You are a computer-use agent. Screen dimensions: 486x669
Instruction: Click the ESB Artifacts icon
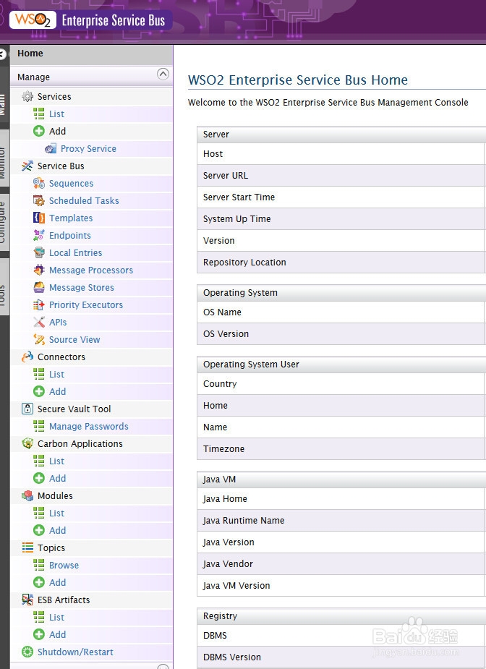coord(27,600)
